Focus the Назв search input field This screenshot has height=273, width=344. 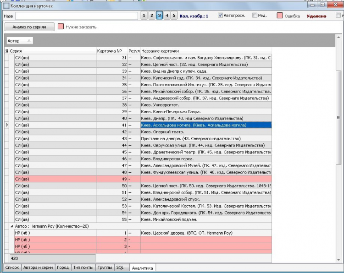[77, 16]
